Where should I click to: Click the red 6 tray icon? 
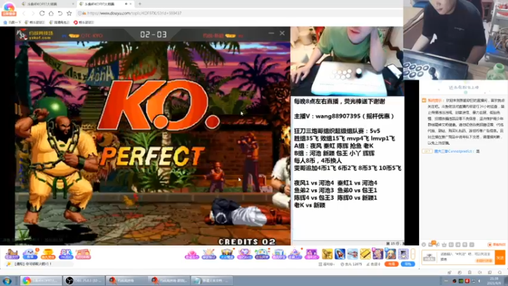click(x=467, y=281)
